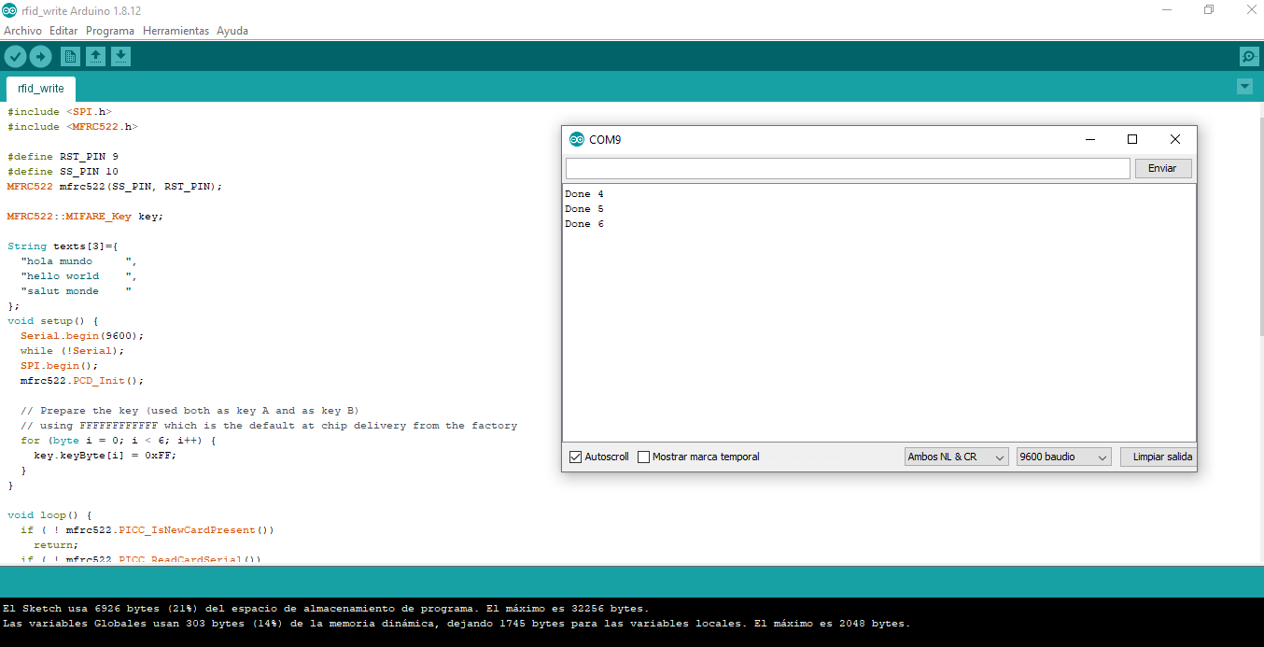Upload the sketch with the arrow icon

(40, 57)
